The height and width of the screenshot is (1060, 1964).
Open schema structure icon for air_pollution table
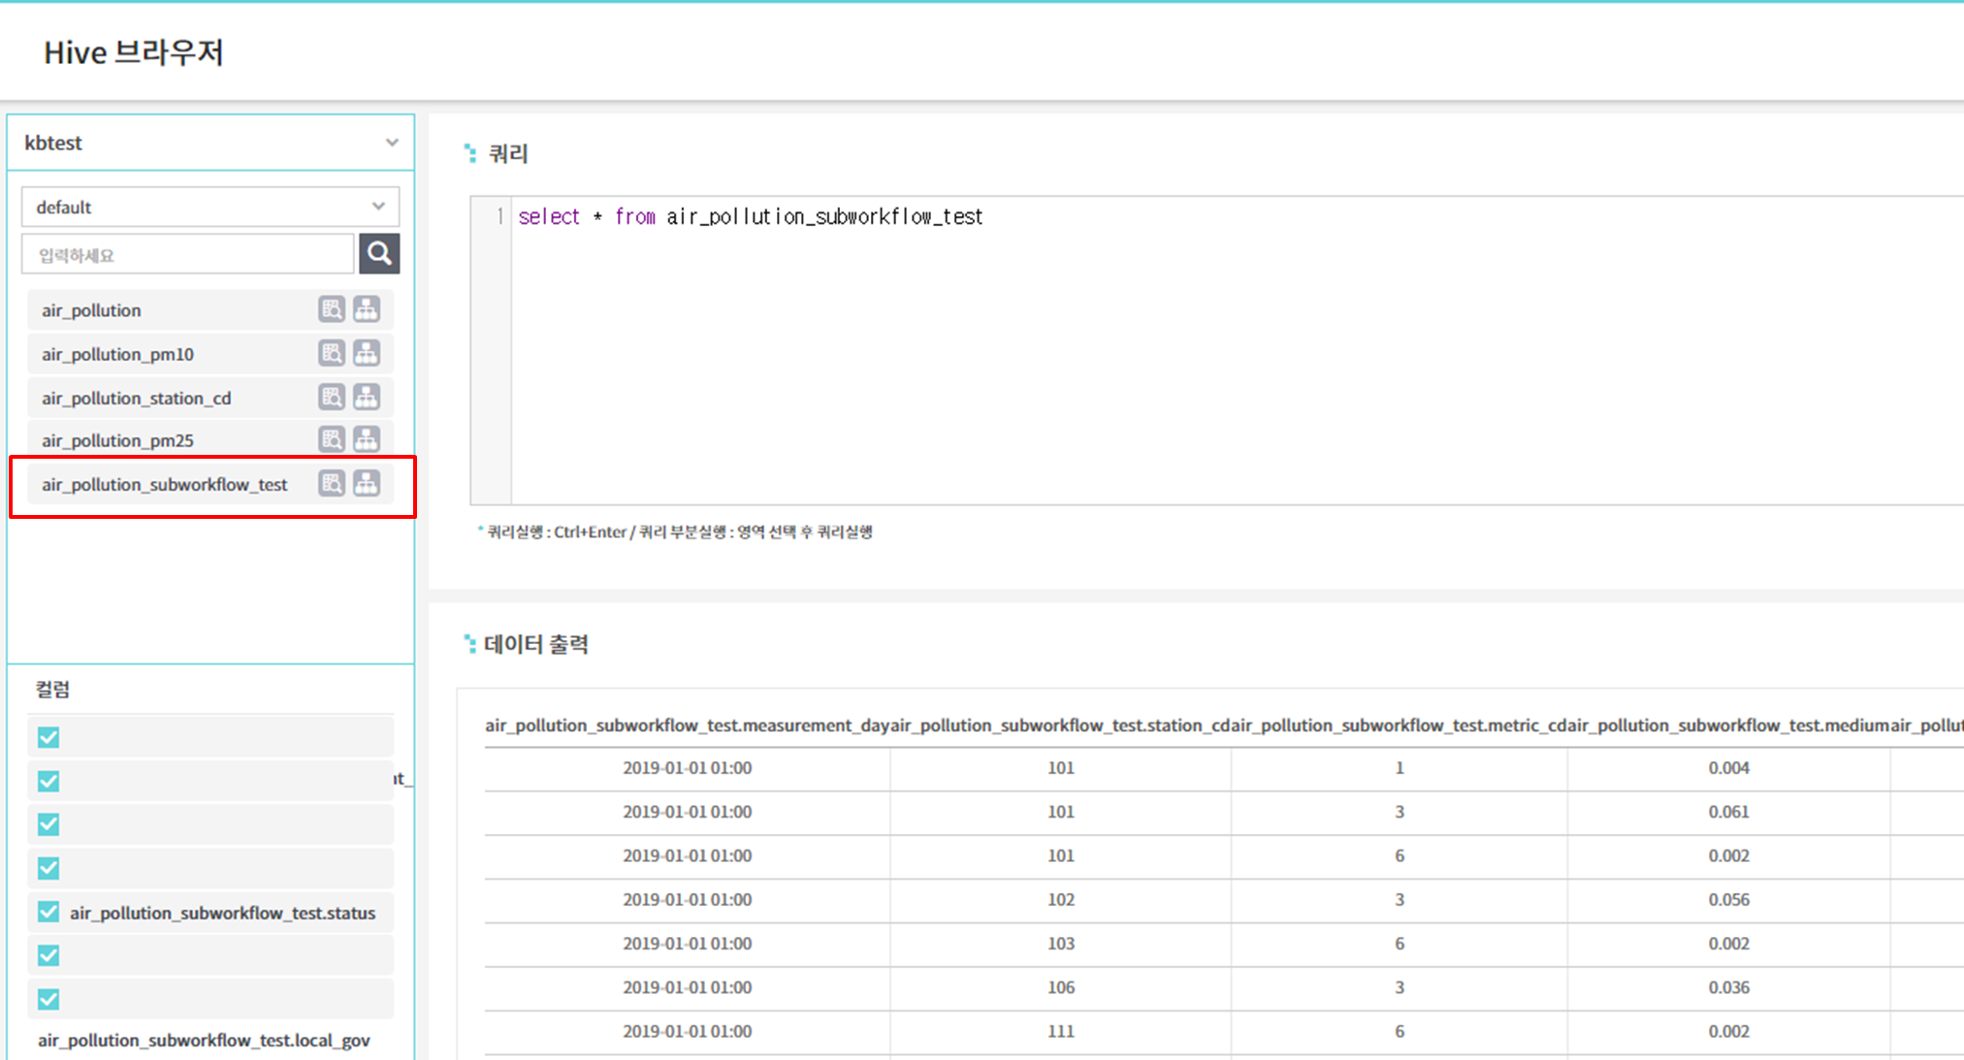click(367, 309)
